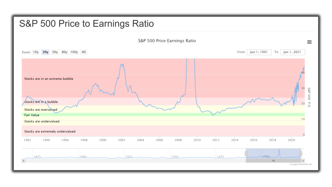The width and height of the screenshot is (332, 187).
Task: Click the 2014 x-axis year label
Action: (x=235, y=140)
